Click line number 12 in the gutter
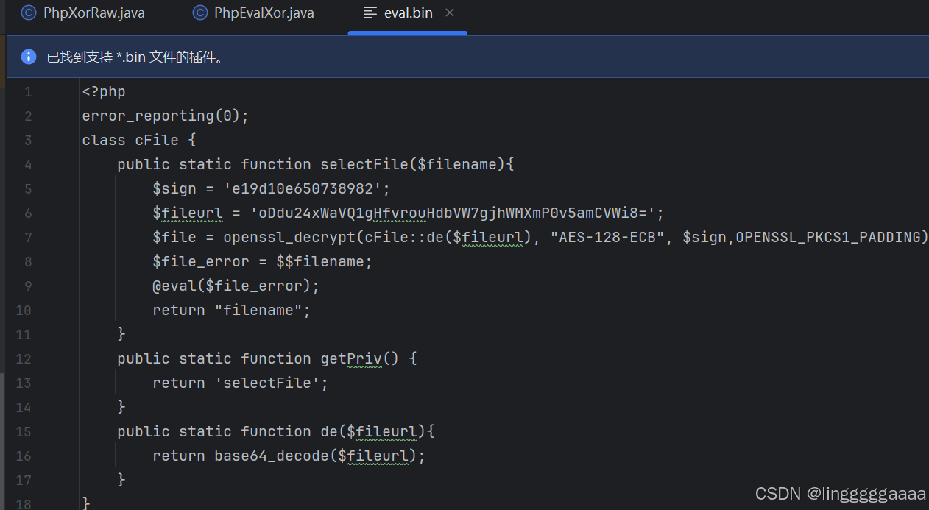 pos(24,359)
